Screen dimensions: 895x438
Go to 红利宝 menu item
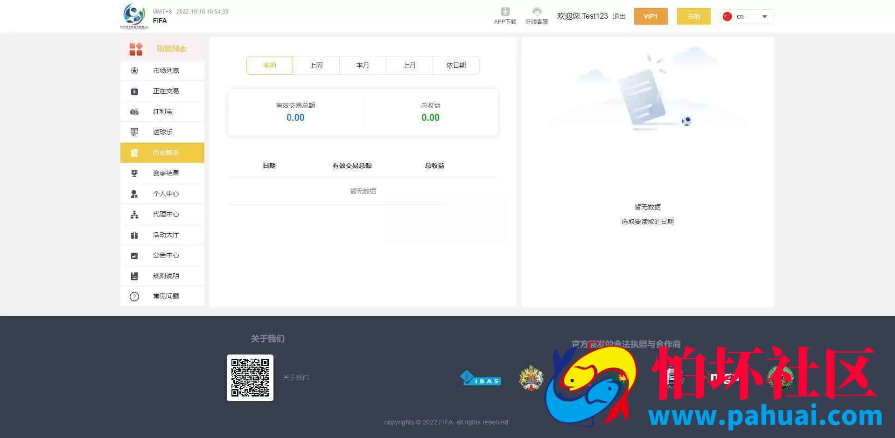point(162,111)
